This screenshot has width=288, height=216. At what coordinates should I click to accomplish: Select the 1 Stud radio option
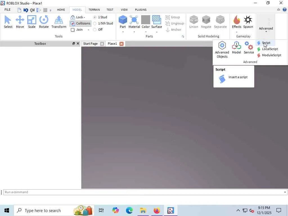(x=95, y=17)
